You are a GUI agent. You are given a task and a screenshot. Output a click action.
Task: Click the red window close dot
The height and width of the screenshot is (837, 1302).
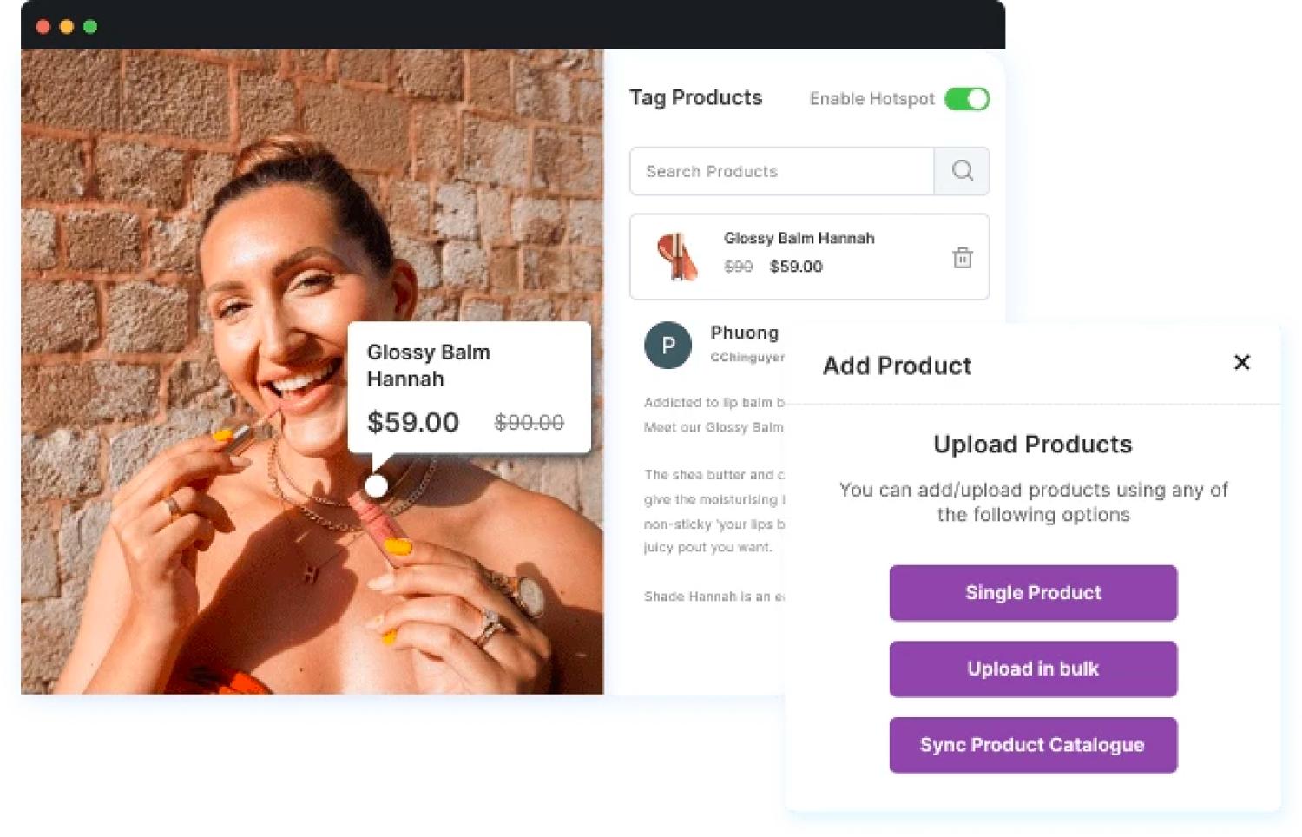click(x=43, y=27)
